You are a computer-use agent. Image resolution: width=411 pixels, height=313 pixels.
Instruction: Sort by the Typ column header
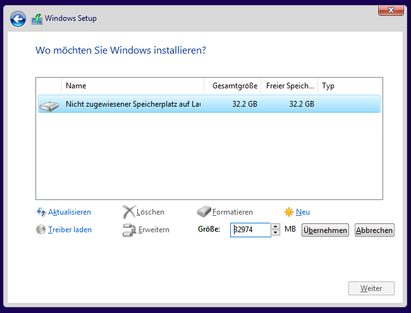[350, 86]
